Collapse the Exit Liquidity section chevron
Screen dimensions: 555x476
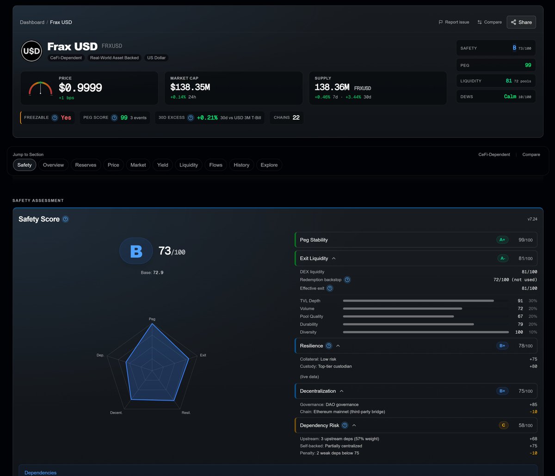coord(334,258)
